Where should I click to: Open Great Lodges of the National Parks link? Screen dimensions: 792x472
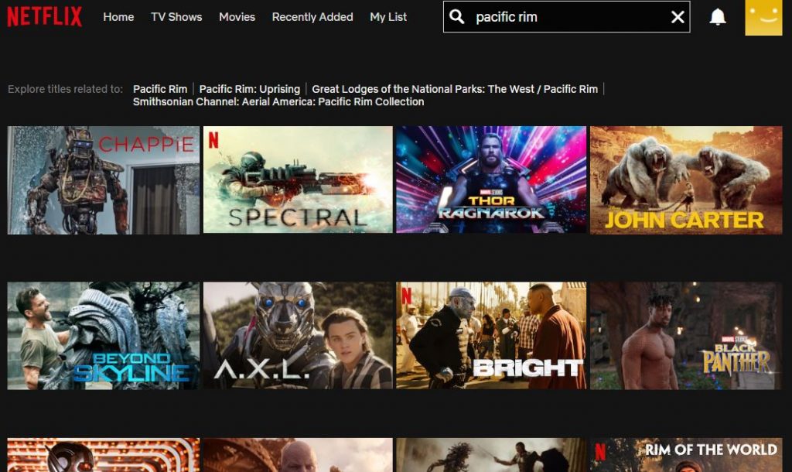pos(455,89)
